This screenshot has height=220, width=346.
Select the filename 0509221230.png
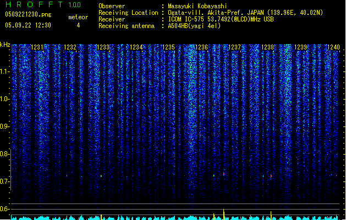pos(28,14)
